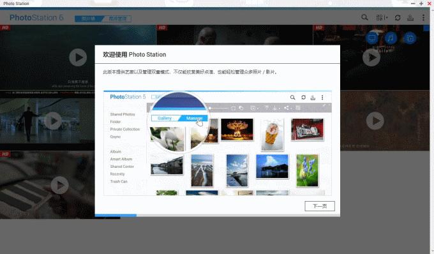This screenshot has height=254, width=434.
Task: Play the video under the blue round icons
Action: click(371, 57)
